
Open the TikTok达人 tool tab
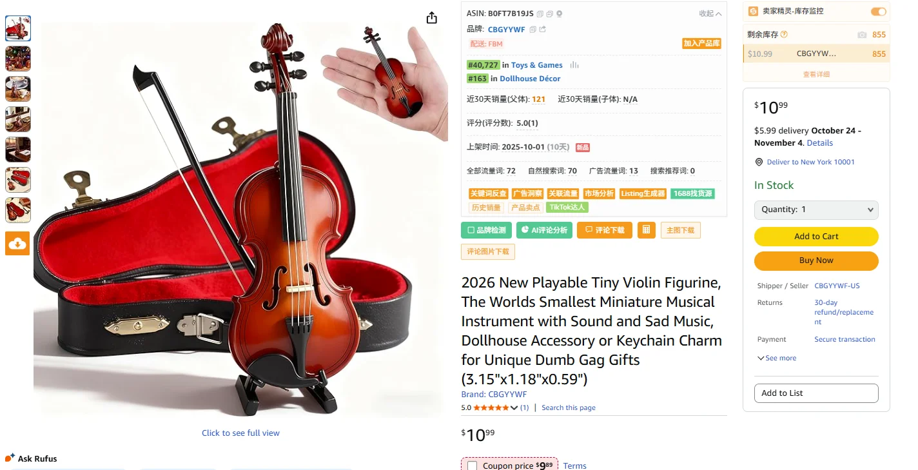tap(567, 208)
